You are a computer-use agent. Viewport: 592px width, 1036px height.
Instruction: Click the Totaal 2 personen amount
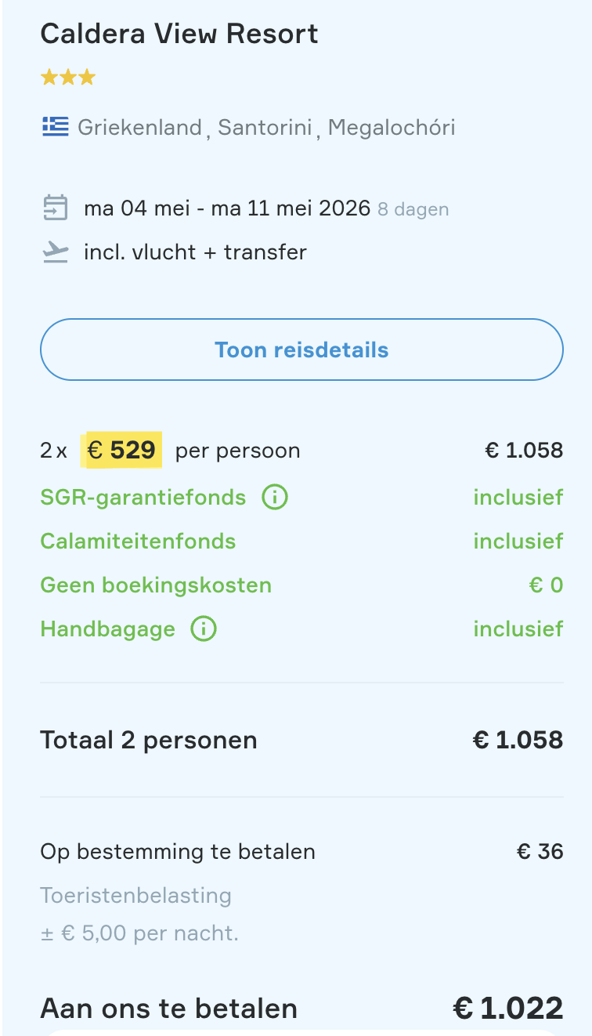518,740
